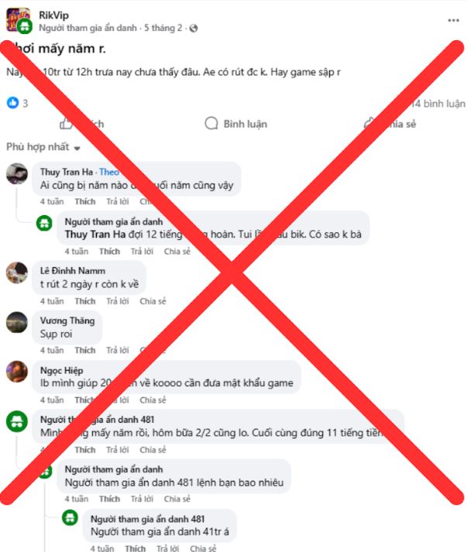Screen dimensions: 467x552
Task: Share Ngọc Hiệp's comment using Chia sẻ
Action: (x=153, y=400)
